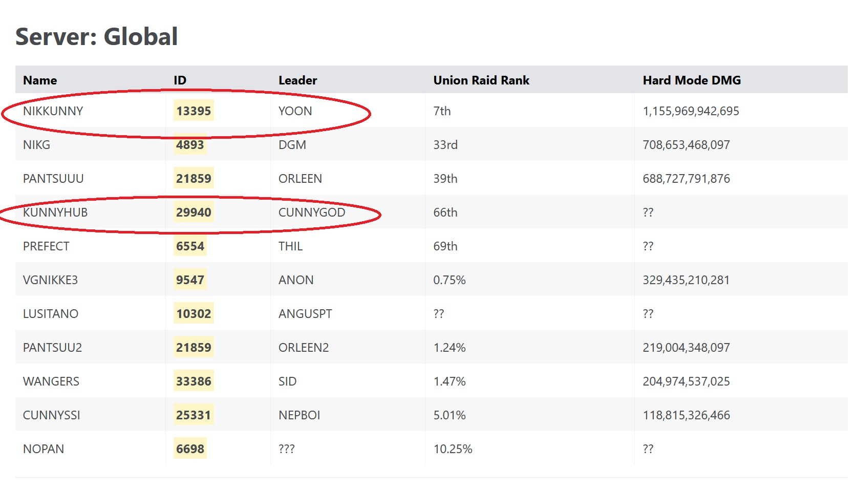Screen dimensions: 855x490
Task: Select the WANGERS union name
Action: [51, 381]
